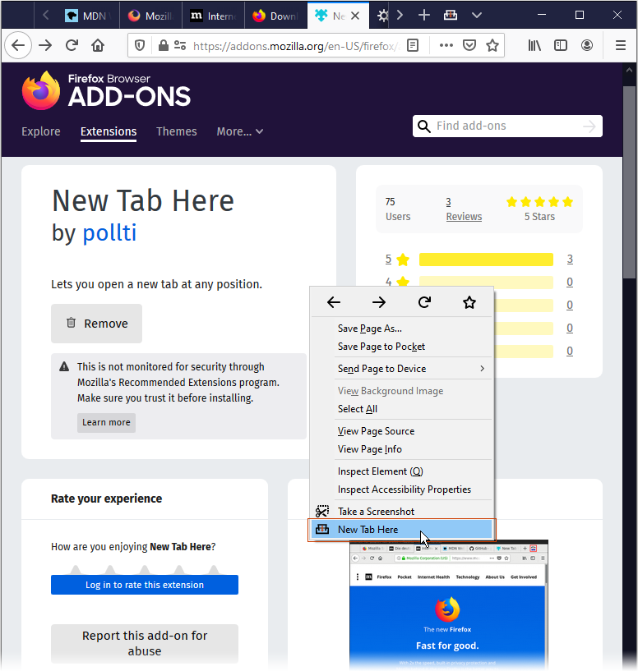Open site permissions icon in address bar
The height and width of the screenshot is (671, 638).
(x=180, y=45)
